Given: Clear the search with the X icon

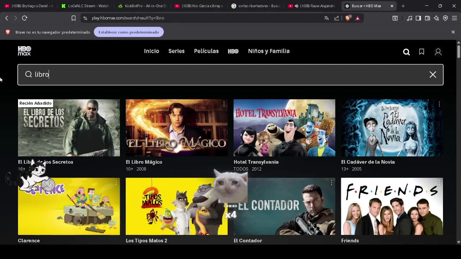Looking at the screenshot, I should pyautogui.click(x=433, y=74).
